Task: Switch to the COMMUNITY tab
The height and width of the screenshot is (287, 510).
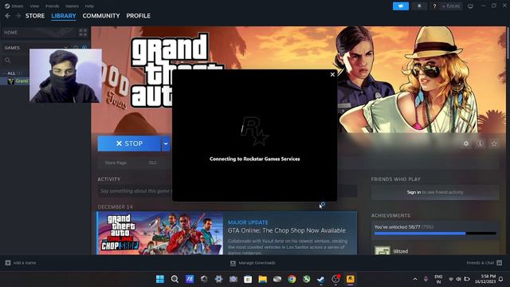Action: (101, 16)
